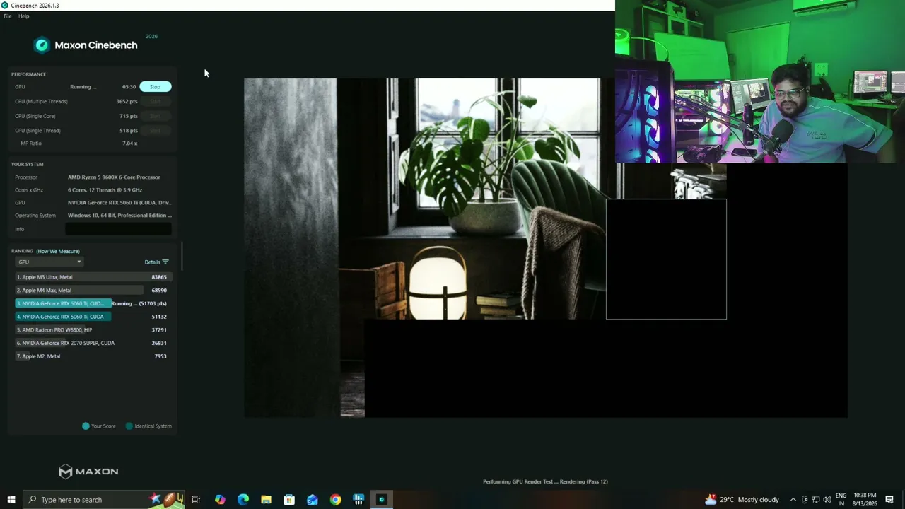
Task: Open the clock showing 10:38 PM
Action: pyautogui.click(x=865, y=500)
